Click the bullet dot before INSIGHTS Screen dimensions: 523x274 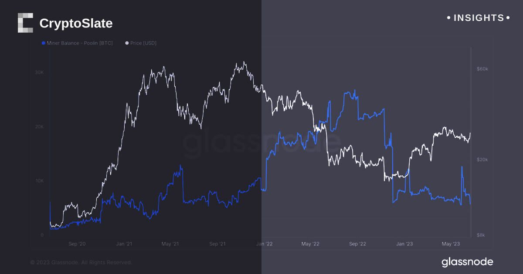tap(449, 18)
